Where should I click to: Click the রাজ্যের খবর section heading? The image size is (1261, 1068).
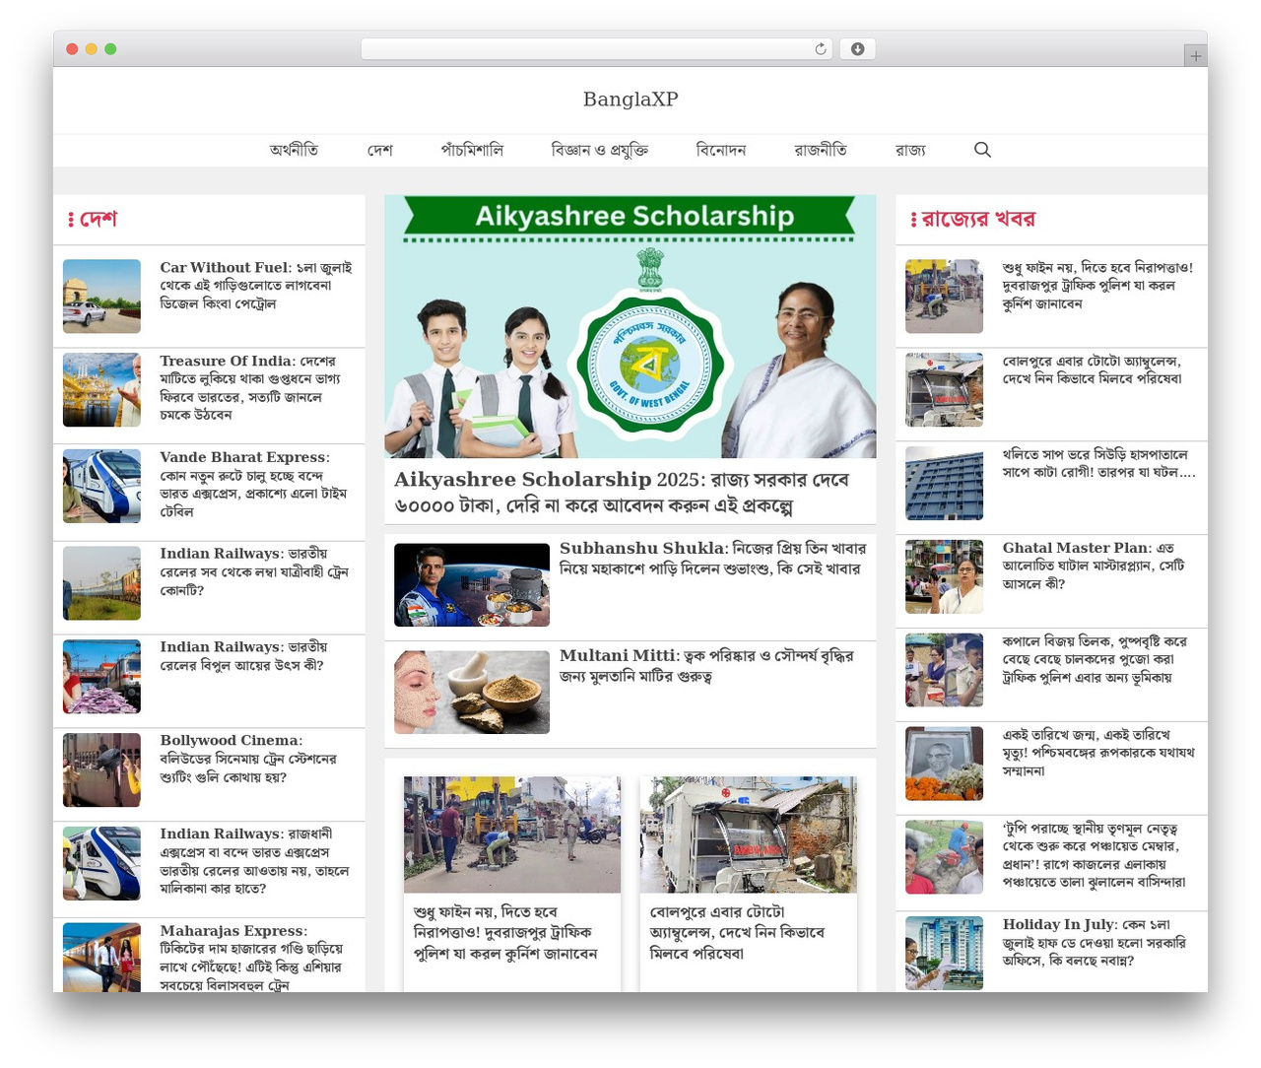978,220
